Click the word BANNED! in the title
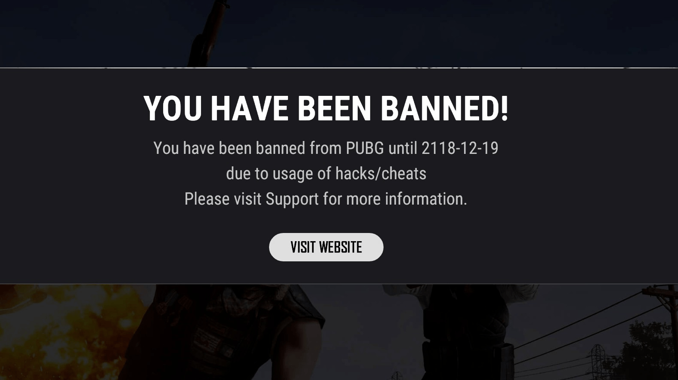This screenshot has width=678, height=380. [x=444, y=108]
